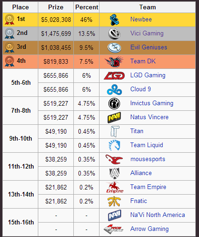Click the gold 1st place medal
This screenshot has width=199, height=237.
pos(9,20)
